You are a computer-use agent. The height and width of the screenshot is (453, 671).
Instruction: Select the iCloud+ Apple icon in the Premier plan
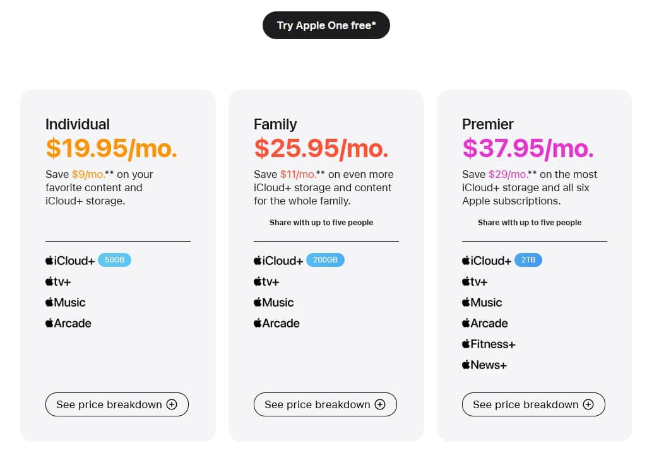tap(465, 260)
